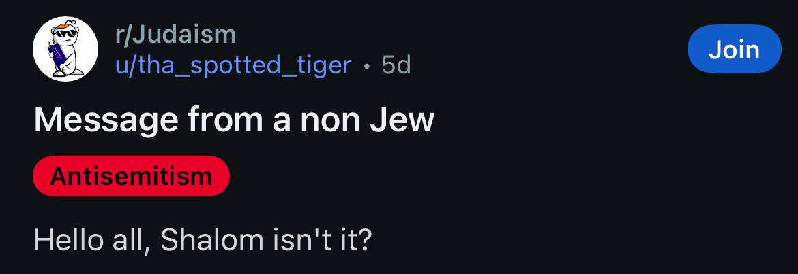Viewport: 798px width, 274px height.
Task: Click the dot separator before 5d
Action: (x=368, y=65)
